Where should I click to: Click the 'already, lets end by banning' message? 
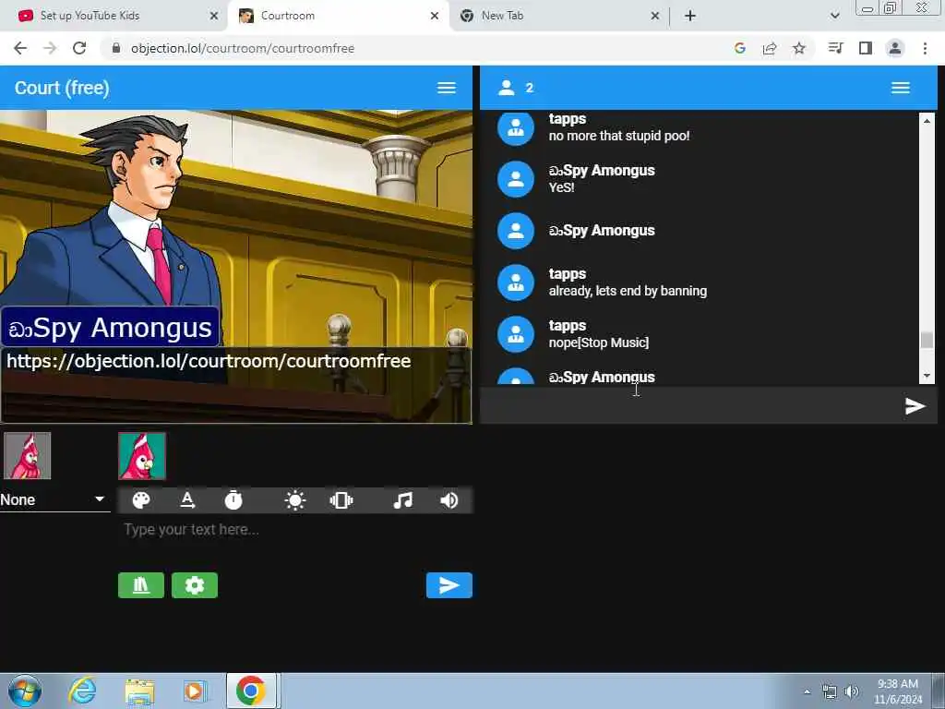tap(628, 291)
